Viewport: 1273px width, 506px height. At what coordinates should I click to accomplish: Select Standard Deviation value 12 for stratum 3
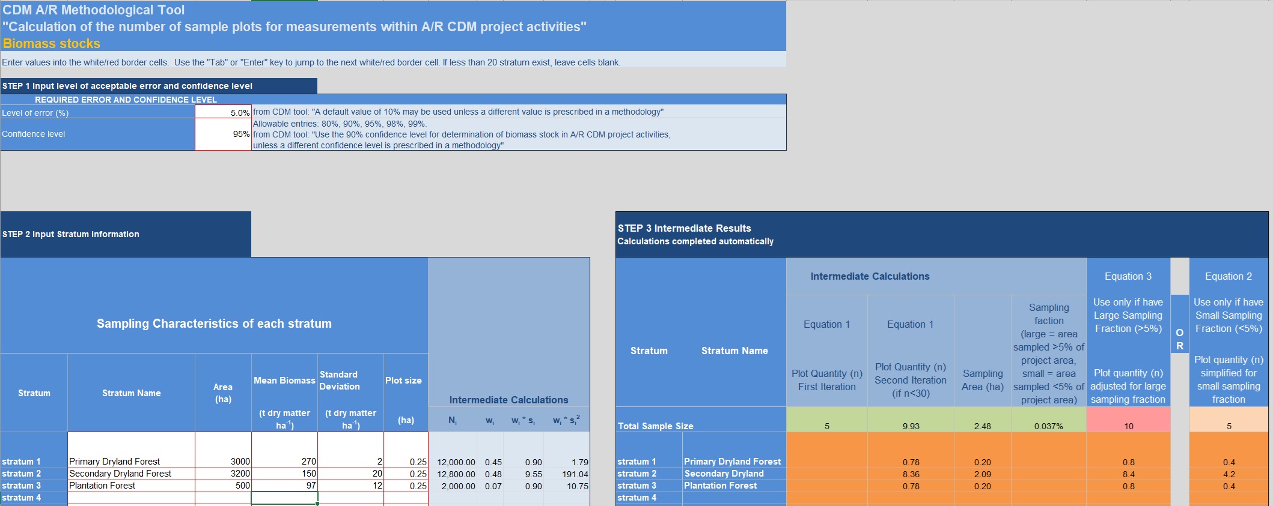pyautogui.click(x=350, y=486)
